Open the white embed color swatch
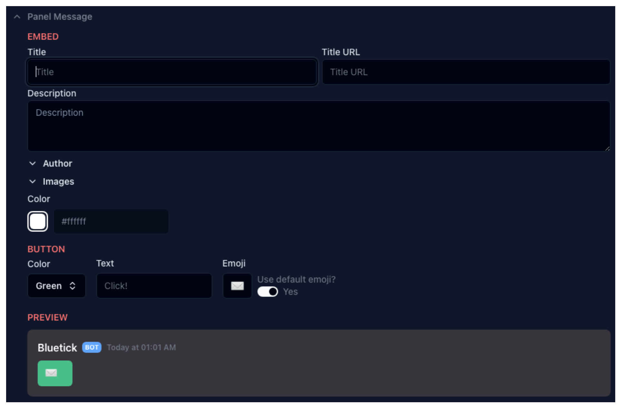Screen dimensions: 622x409 coord(38,221)
